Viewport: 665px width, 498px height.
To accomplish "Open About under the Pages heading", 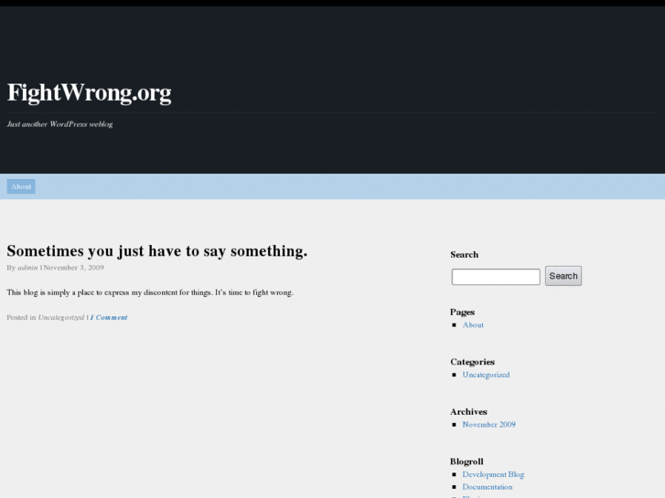I will [x=473, y=325].
